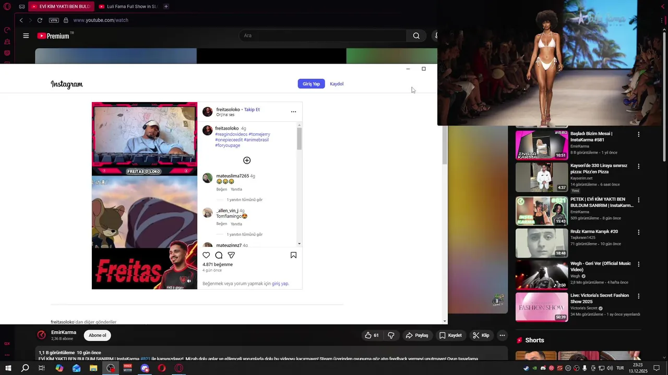Unmute the Instagram video speaker icon
Screen dimensions: 668x375
(x=189, y=281)
